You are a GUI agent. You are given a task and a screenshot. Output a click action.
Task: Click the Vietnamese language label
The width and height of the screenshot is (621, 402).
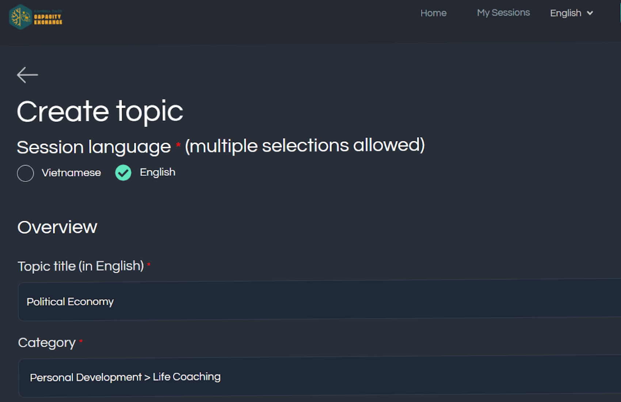[71, 173]
